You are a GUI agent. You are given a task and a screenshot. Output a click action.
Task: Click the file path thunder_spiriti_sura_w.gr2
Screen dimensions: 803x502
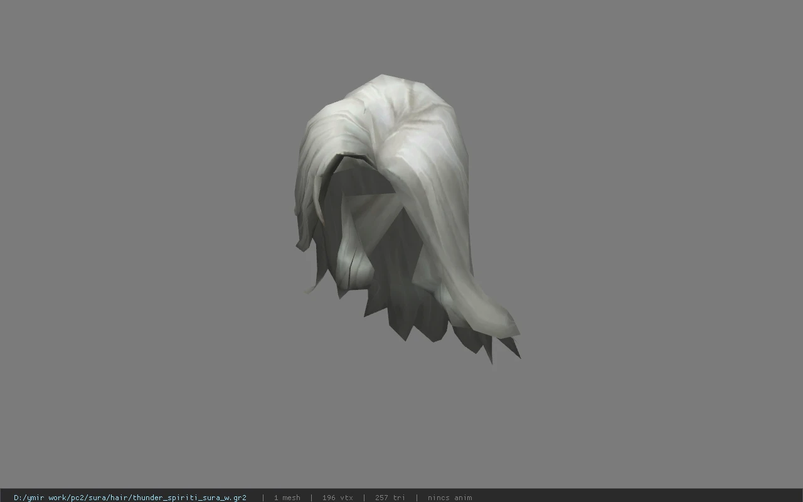tap(130, 498)
